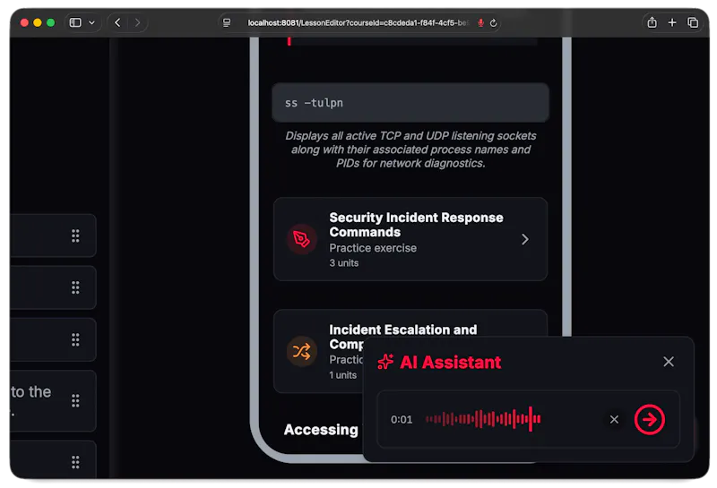
Task: Click the red pen icon on Security Incident card
Action: click(x=302, y=239)
